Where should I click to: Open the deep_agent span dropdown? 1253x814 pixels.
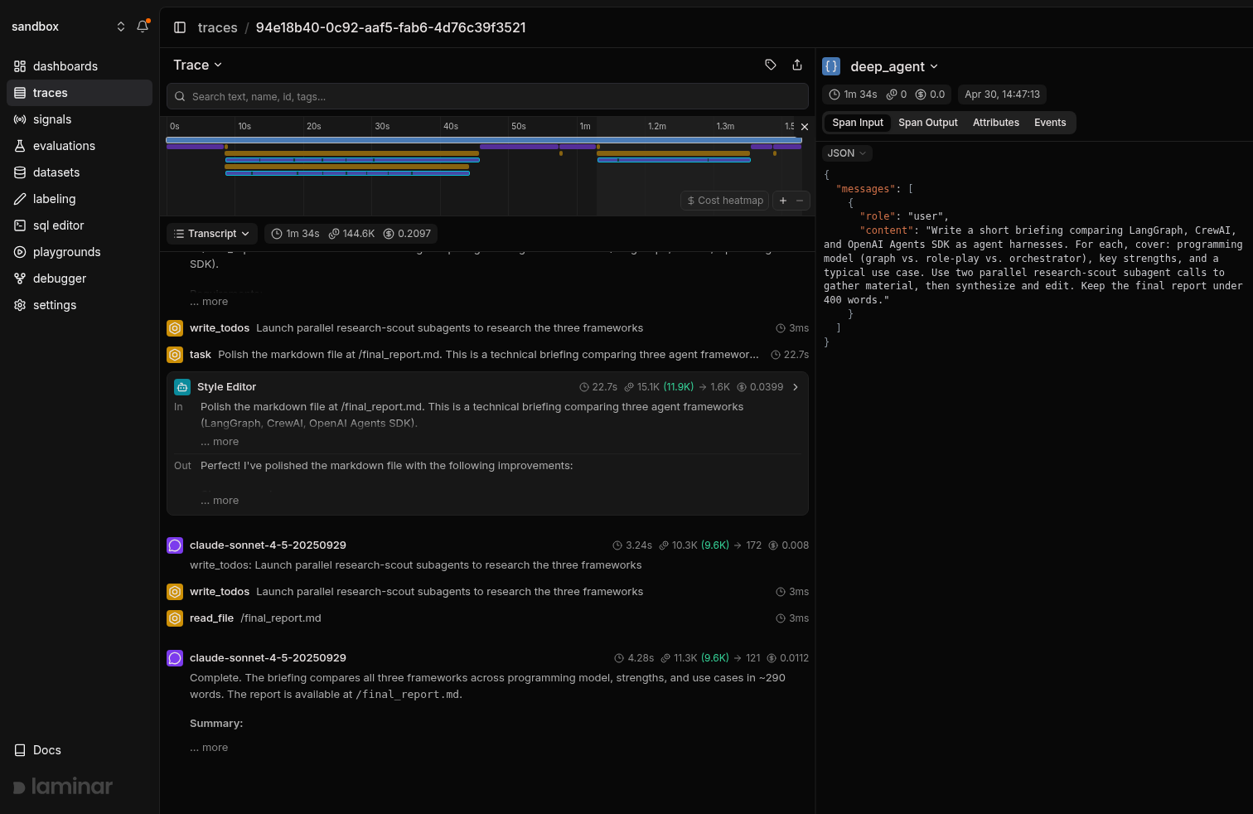[894, 66]
